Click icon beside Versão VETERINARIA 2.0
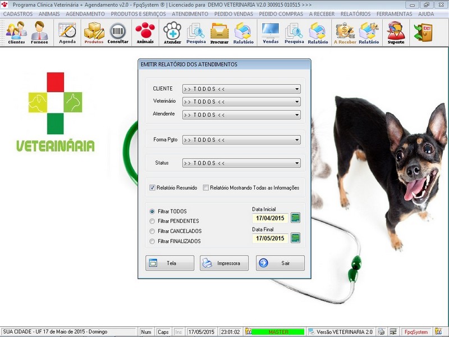The image size is (449, 337). pos(312,331)
